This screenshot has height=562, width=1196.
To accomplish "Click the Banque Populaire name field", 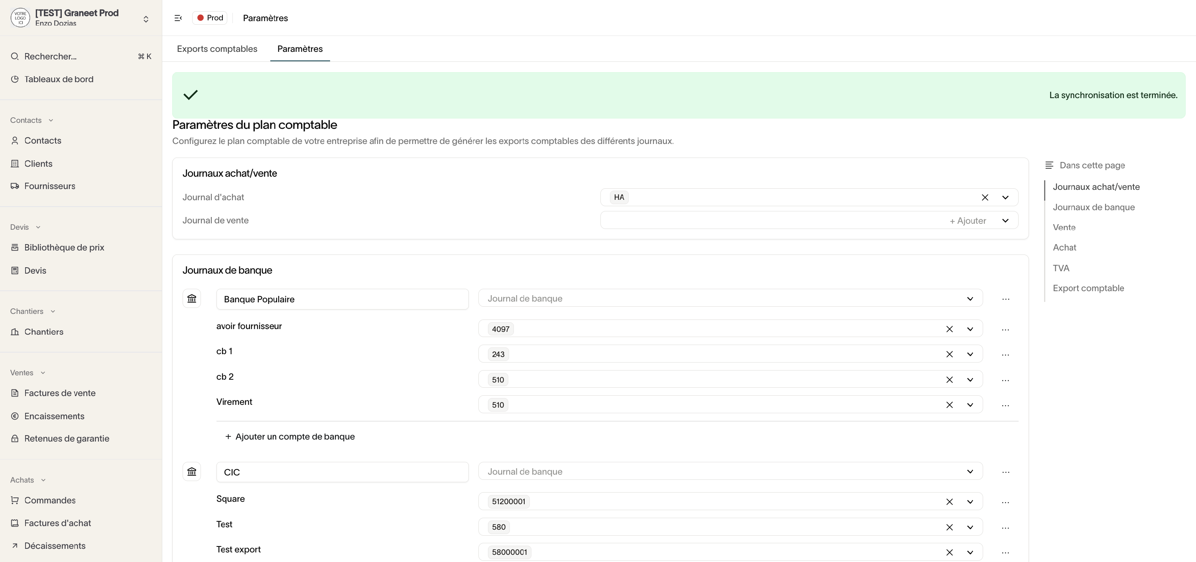I will tap(342, 299).
